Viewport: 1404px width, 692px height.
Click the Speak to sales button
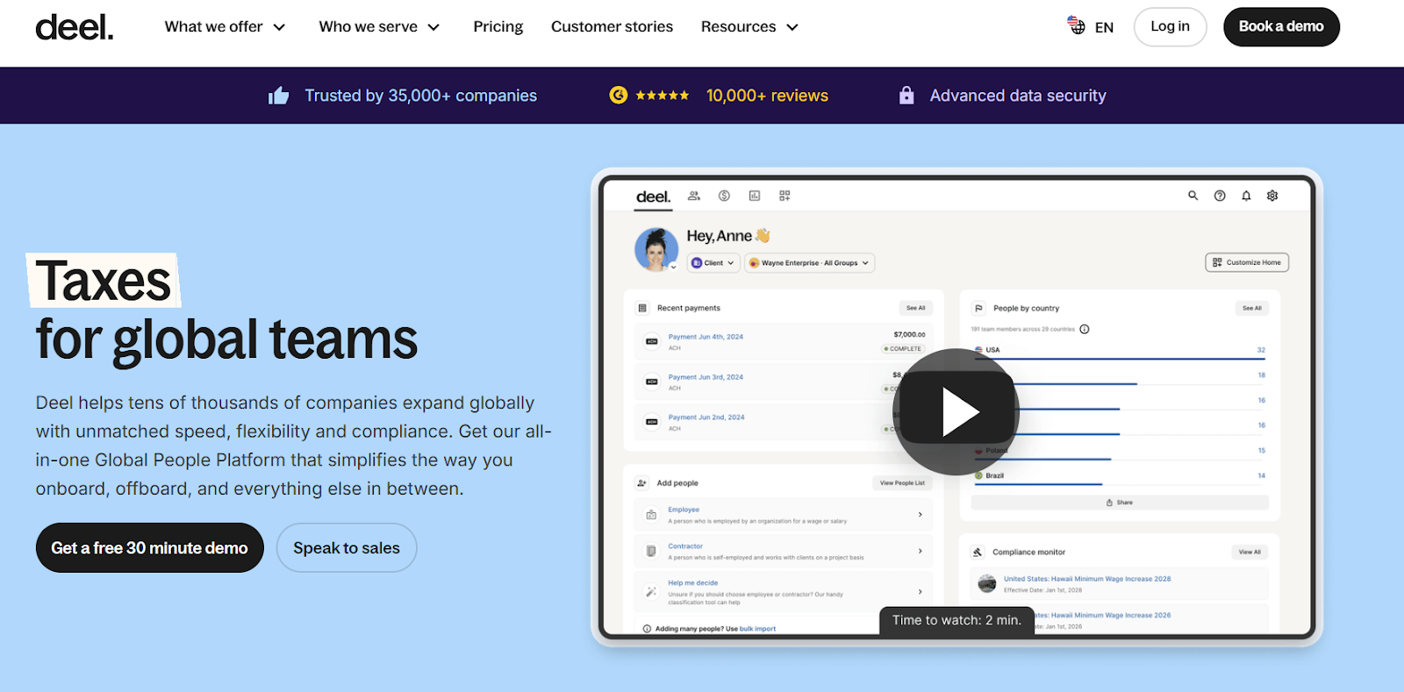tap(347, 548)
